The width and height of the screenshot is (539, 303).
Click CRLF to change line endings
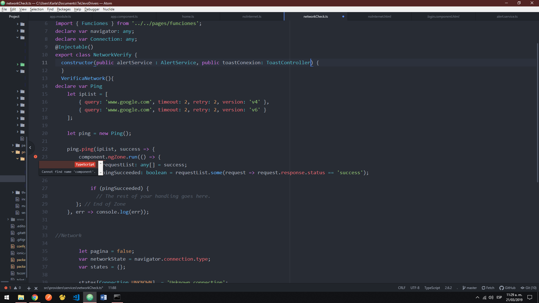401,288
